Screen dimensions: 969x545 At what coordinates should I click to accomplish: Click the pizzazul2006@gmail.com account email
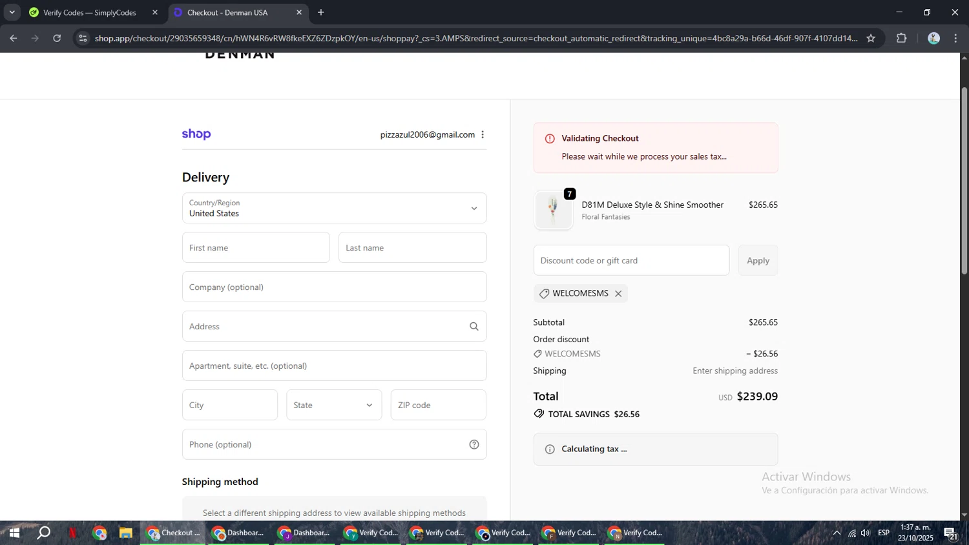[428, 134]
